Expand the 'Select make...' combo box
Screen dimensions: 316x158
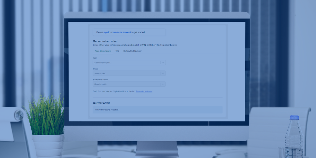click(x=126, y=73)
